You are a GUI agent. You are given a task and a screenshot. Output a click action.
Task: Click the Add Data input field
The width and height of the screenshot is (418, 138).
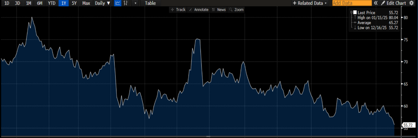[351, 3]
